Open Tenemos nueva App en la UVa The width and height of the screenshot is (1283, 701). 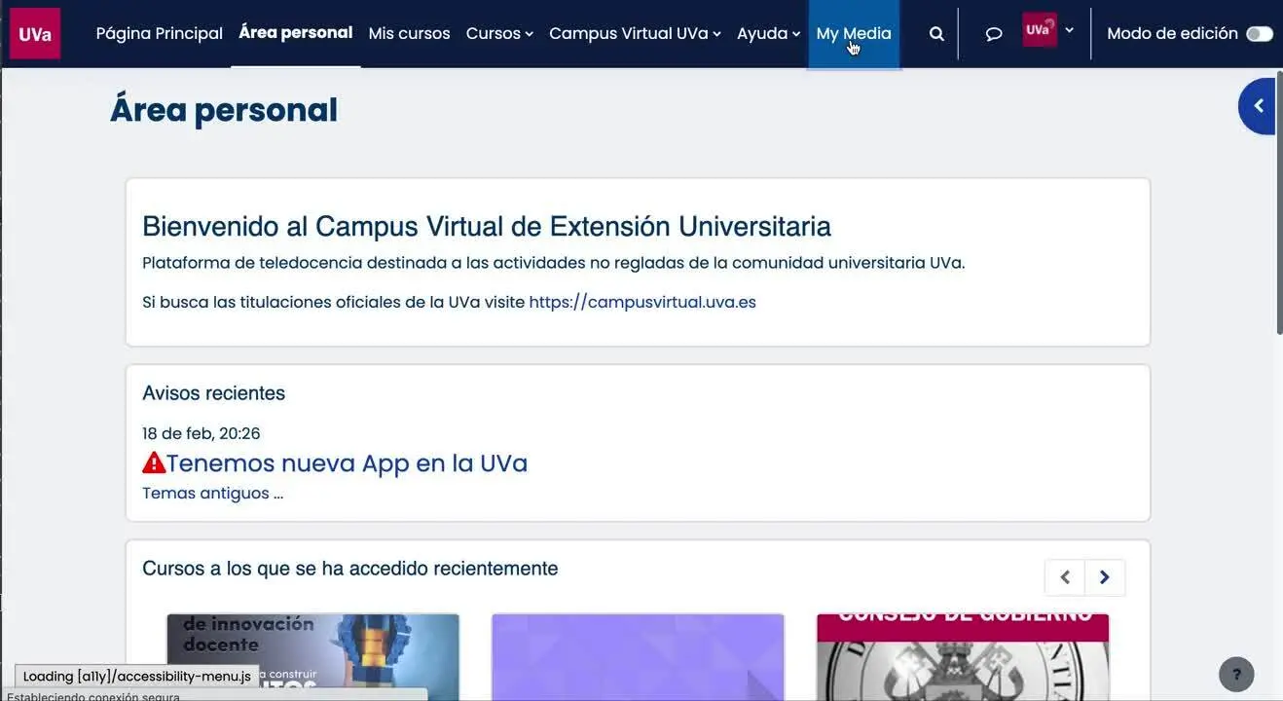(347, 462)
